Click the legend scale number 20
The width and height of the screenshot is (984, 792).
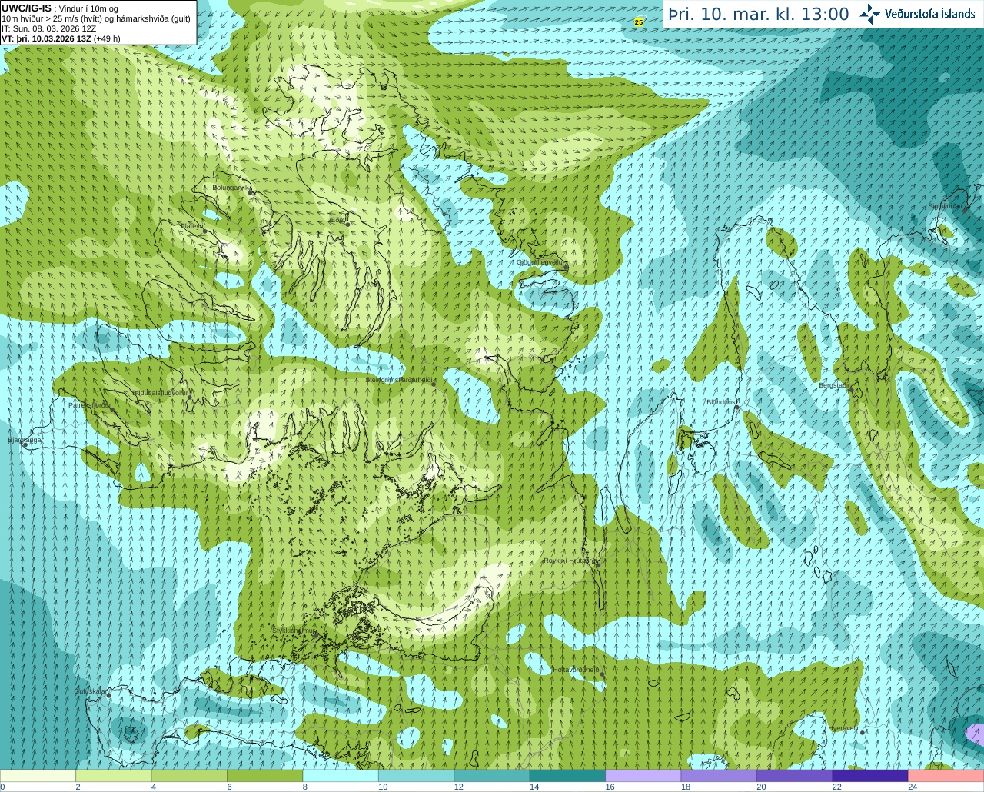pos(762,787)
